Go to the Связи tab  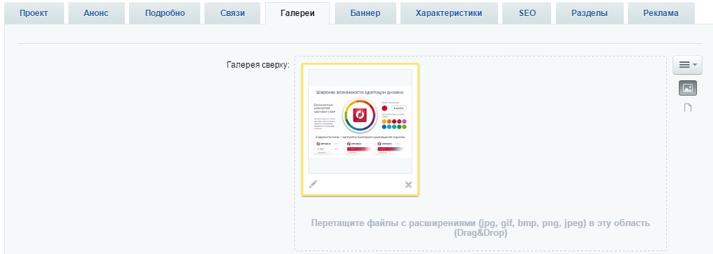click(x=232, y=13)
